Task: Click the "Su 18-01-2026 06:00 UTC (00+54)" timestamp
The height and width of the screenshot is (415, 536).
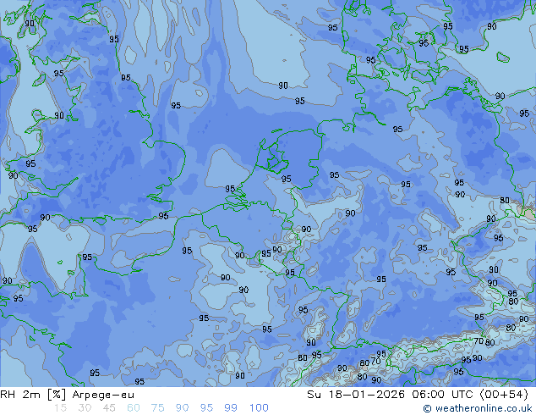Action: point(418,395)
